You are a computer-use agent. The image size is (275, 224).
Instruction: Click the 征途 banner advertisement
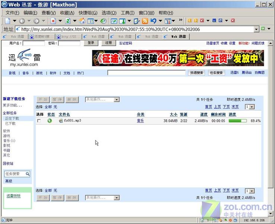pyautogui.click(x=178, y=58)
